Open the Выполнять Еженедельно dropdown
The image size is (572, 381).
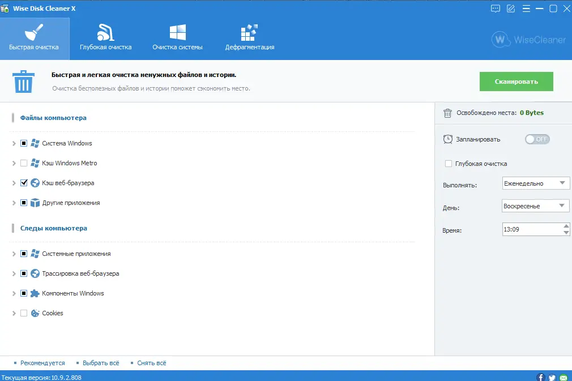536,183
